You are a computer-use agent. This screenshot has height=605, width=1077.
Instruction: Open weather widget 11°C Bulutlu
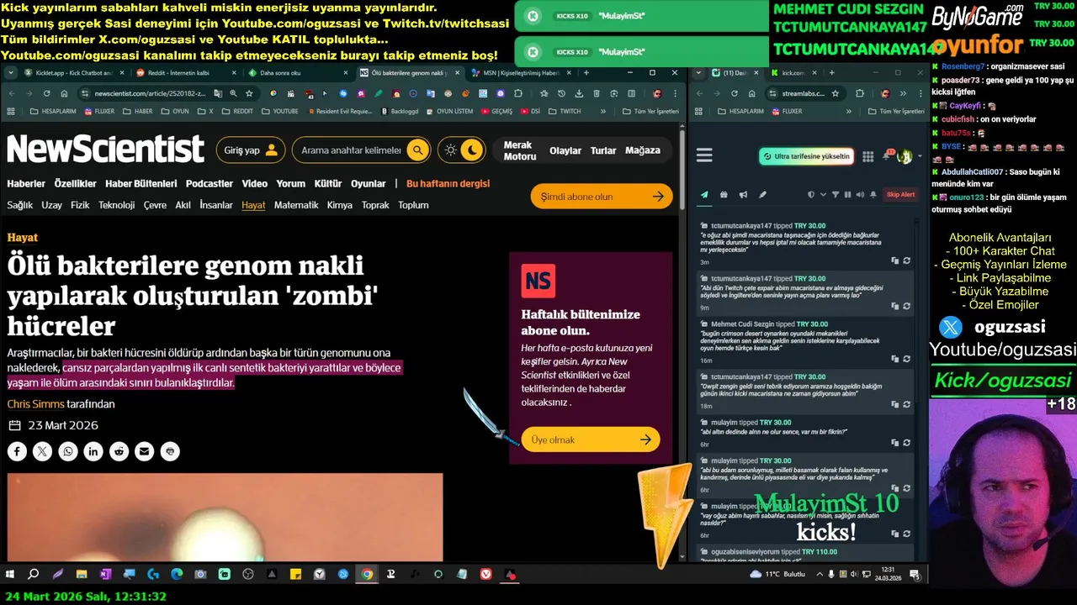[777, 575]
